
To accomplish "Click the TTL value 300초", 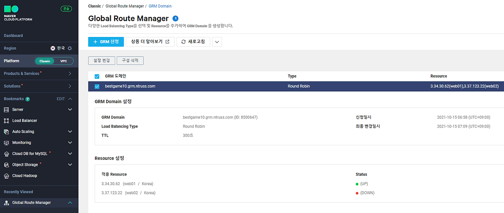I will coord(188,135).
